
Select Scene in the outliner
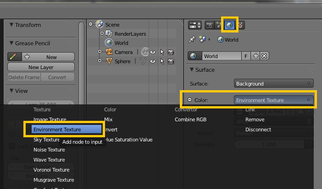(x=112, y=25)
